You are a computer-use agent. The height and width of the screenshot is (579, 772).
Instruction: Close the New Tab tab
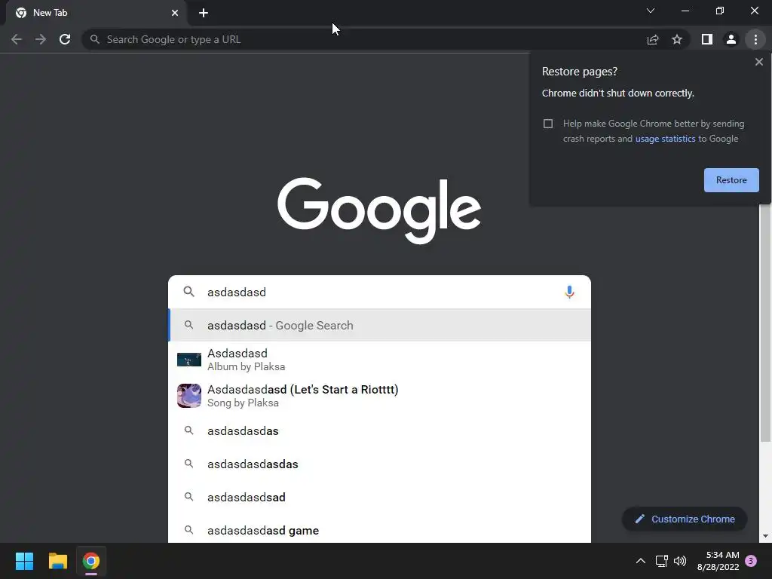tap(175, 13)
